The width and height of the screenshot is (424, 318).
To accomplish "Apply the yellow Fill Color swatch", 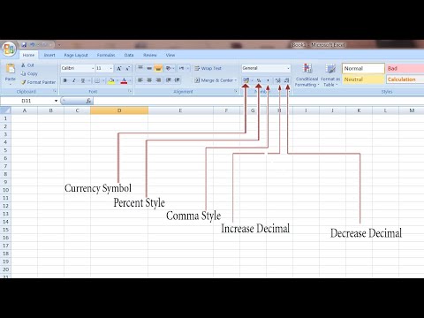I will (x=111, y=80).
